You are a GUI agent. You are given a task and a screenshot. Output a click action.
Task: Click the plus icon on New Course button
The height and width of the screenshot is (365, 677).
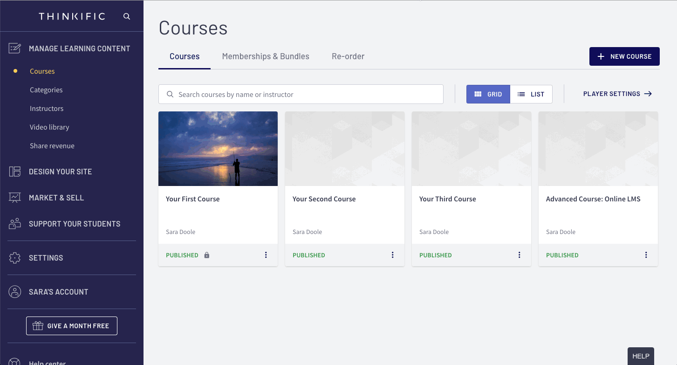click(601, 56)
